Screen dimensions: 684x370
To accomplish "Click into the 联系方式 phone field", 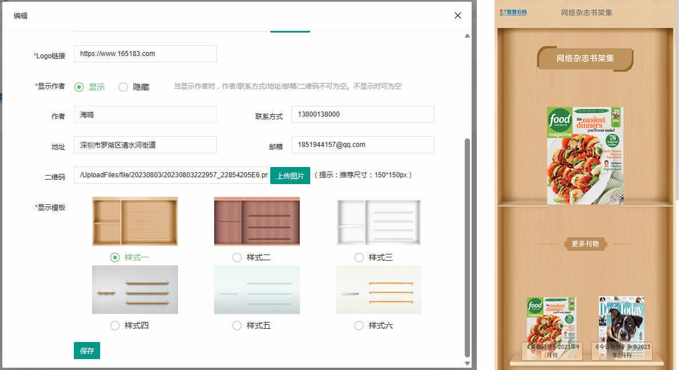I will 362,114.
